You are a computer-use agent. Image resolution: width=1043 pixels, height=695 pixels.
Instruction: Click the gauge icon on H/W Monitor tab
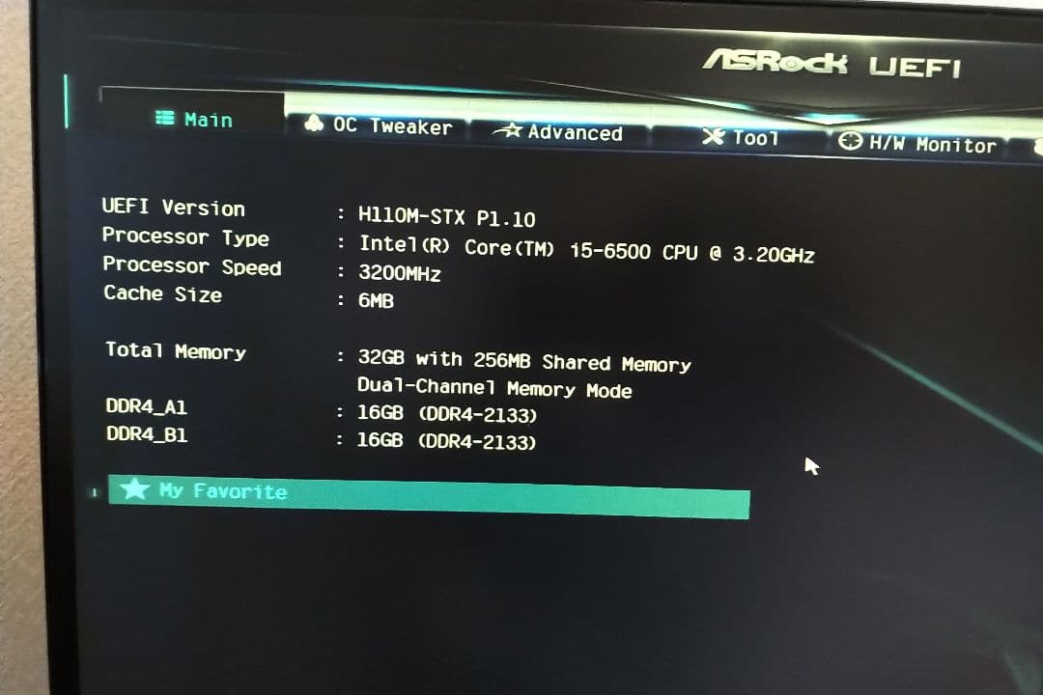point(851,143)
